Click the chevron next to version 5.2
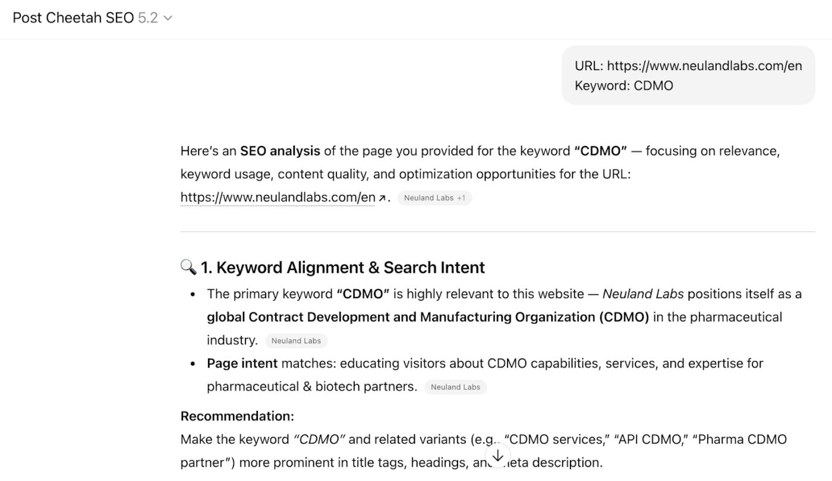The height and width of the screenshot is (481, 832). pos(168,18)
